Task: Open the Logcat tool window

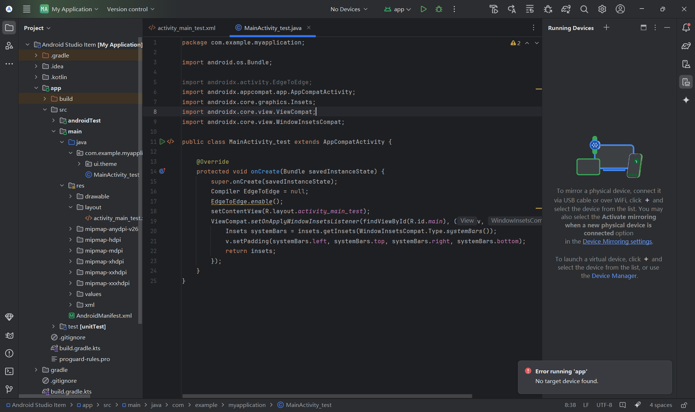Action: tap(9, 335)
